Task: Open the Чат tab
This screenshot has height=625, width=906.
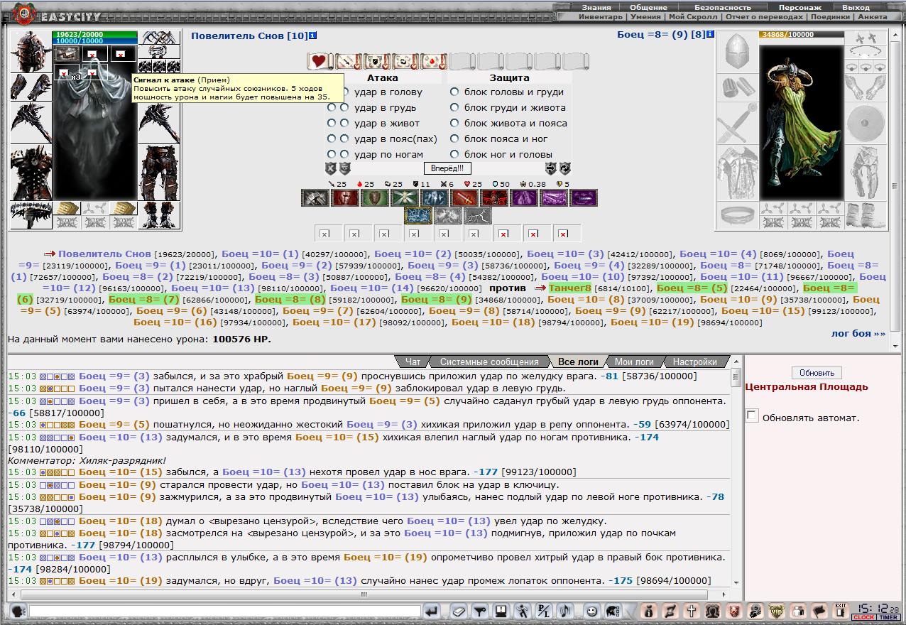Action: point(413,362)
